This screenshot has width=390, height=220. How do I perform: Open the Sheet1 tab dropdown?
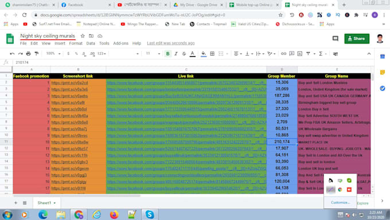pos(54,203)
